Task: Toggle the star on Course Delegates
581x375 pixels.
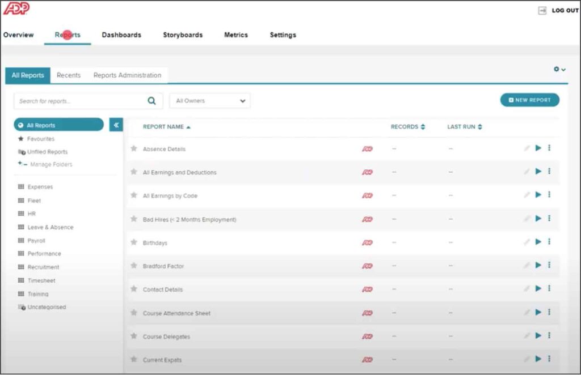Action: click(134, 335)
